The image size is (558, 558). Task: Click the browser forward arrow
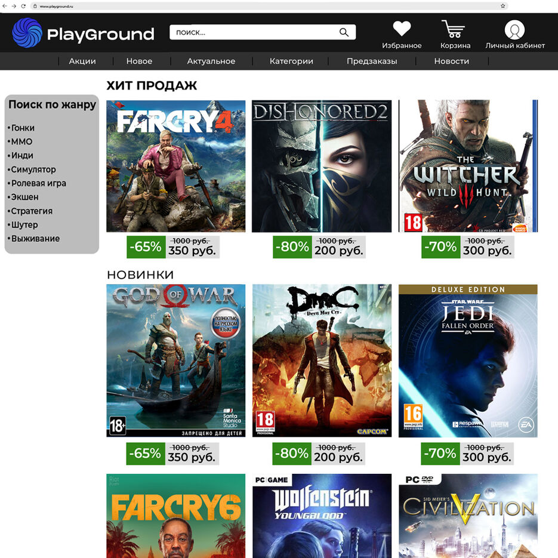tap(14, 6)
